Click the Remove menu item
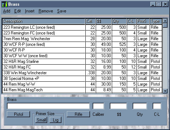This screenshot has height=130, width=170. point(46,11)
